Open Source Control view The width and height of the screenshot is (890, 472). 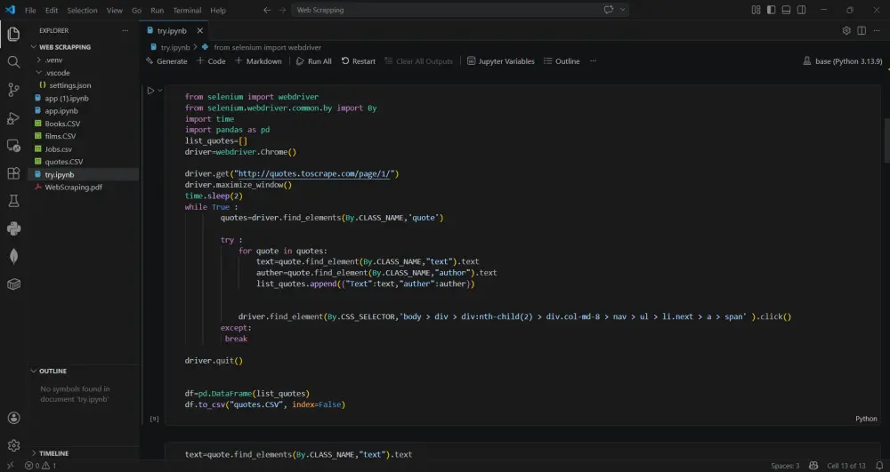(13, 90)
